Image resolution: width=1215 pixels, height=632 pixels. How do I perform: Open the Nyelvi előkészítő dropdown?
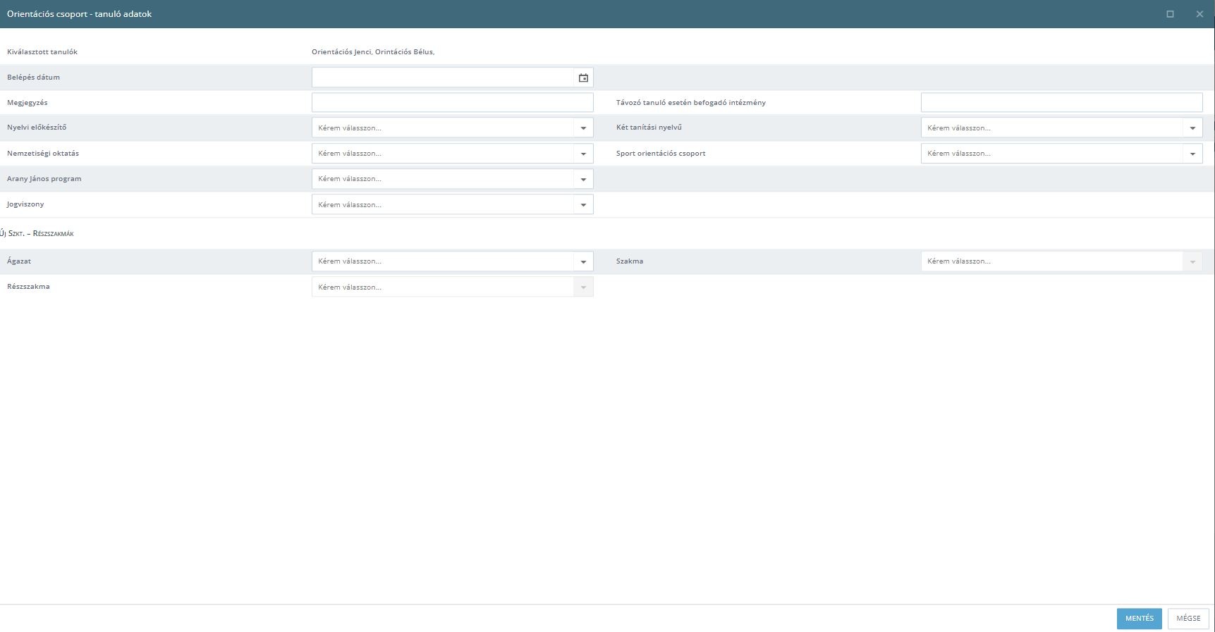[x=453, y=128]
